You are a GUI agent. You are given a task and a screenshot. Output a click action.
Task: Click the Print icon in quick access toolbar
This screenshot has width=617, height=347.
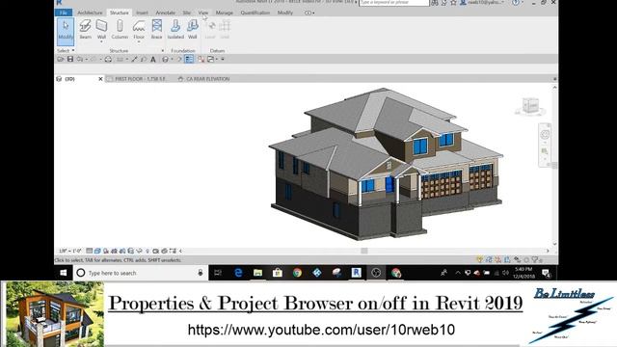108,59
